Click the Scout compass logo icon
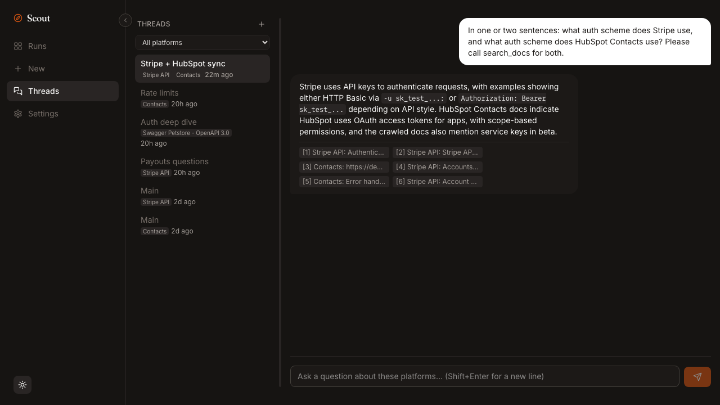The height and width of the screenshot is (405, 720). click(18, 18)
